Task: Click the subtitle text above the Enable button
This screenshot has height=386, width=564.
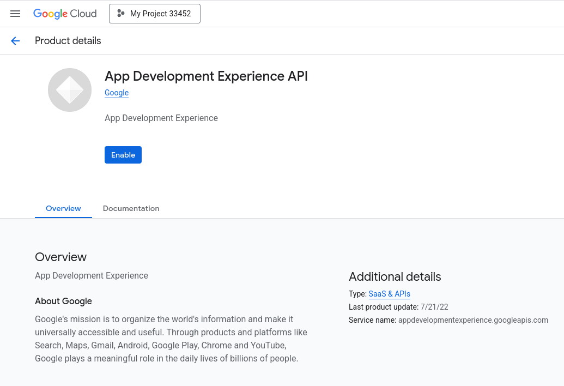Action: tap(161, 118)
